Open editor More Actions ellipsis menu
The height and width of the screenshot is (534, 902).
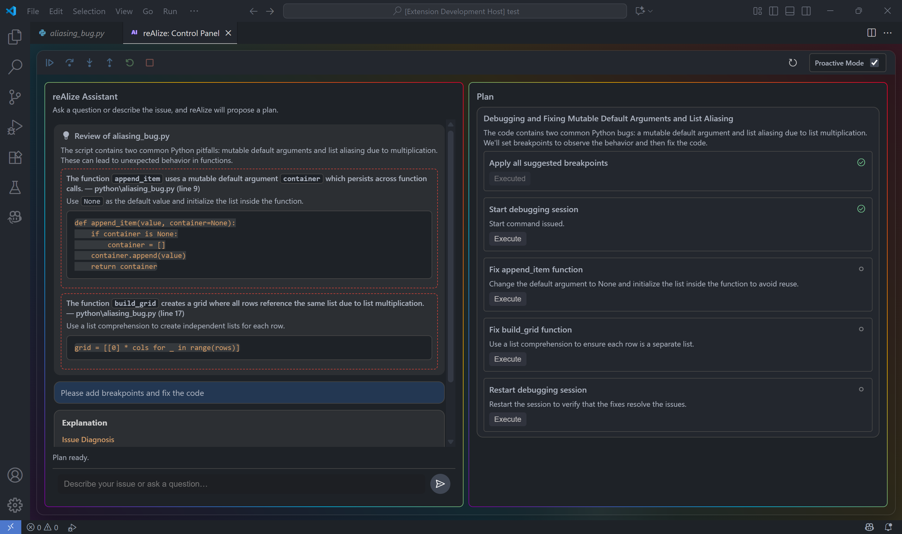888,33
